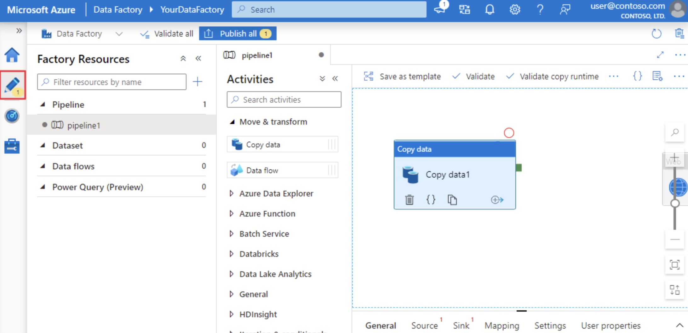
Task: Click the refresh icon in the toolbar
Action: pyautogui.click(x=656, y=33)
